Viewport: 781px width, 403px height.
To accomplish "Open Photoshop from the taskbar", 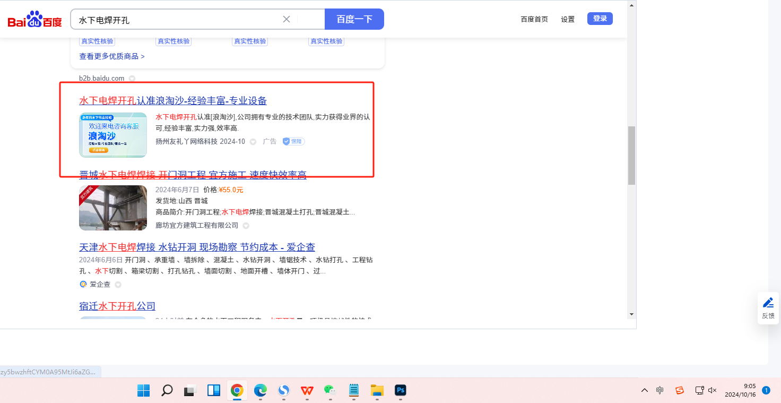I will pos(401,391).
